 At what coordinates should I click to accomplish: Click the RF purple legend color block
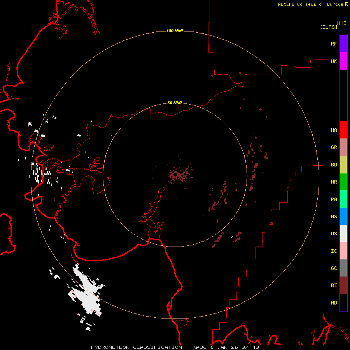pyautogui.click(x=343, y=44)
